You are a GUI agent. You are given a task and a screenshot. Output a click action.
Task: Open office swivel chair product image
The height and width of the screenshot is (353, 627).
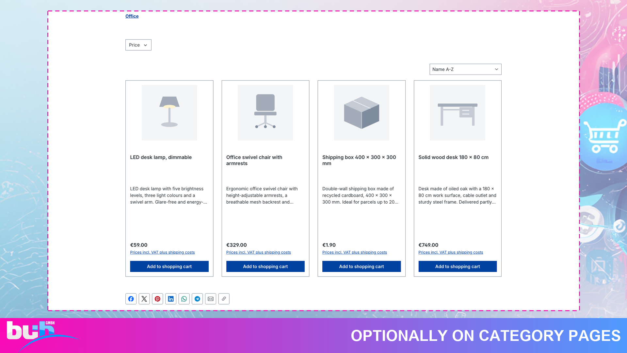point(265,113)
